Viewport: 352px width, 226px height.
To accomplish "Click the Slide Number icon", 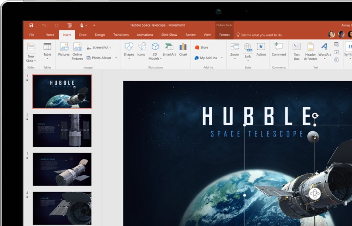I will [x=336, y=52].
